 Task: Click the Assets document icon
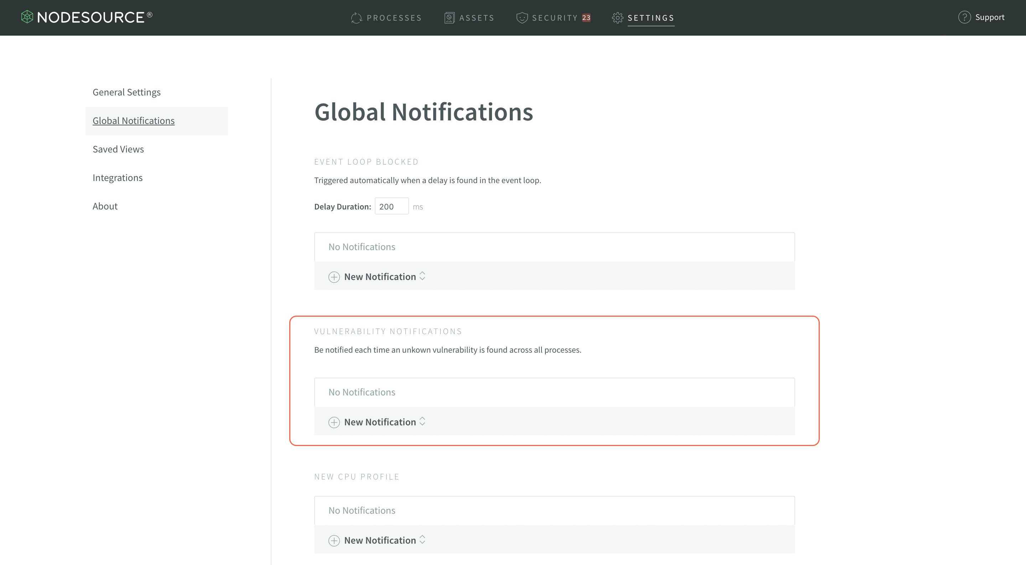pos(449,18)
